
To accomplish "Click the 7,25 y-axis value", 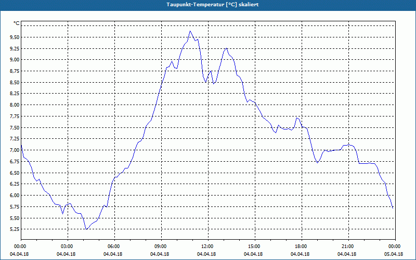I will pos(15,139).
